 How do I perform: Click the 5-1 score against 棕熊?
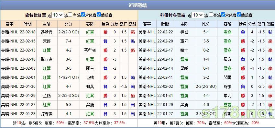point(206,32)
